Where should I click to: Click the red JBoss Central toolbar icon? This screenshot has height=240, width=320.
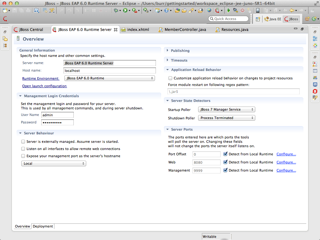pyautogui.click(x=5, y=19)
